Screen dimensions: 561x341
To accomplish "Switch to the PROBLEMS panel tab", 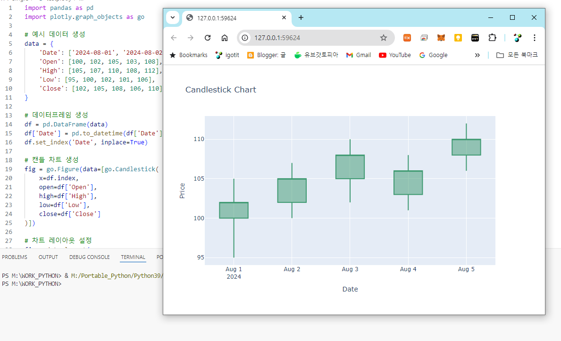I will pyautogui.click(x=15, y=257).
